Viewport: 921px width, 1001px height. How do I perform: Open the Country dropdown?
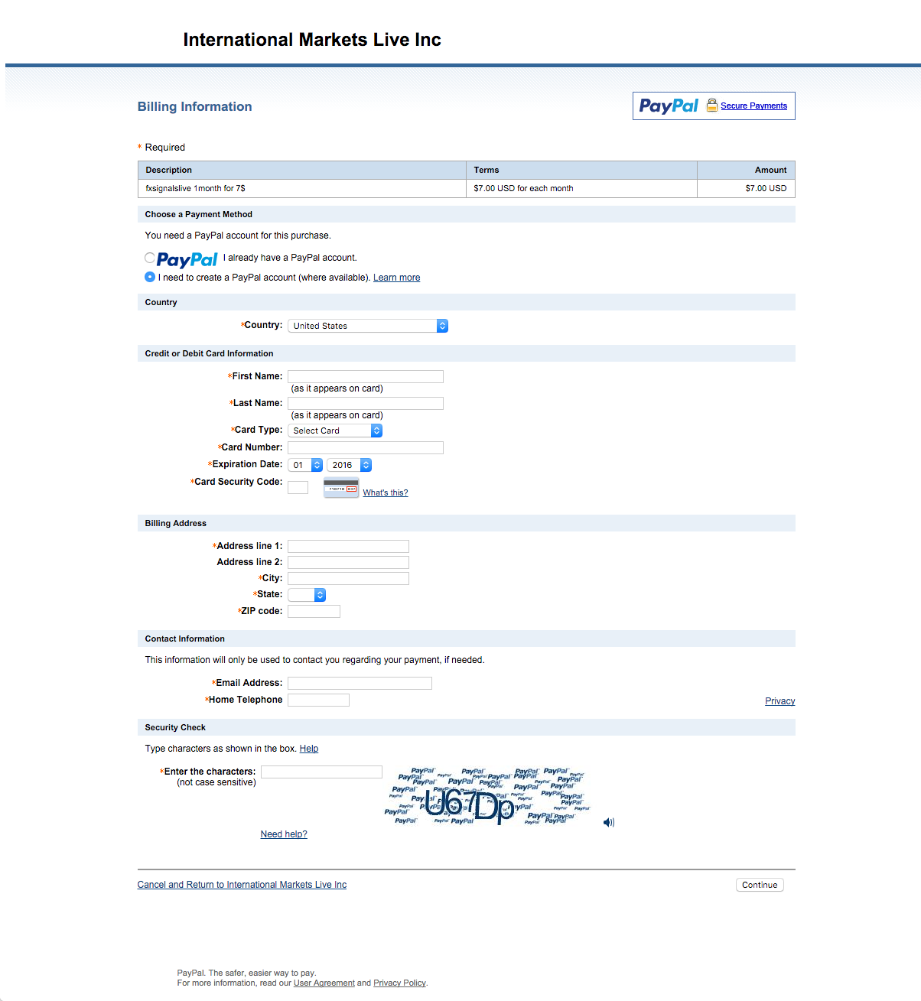click(368, 326)
